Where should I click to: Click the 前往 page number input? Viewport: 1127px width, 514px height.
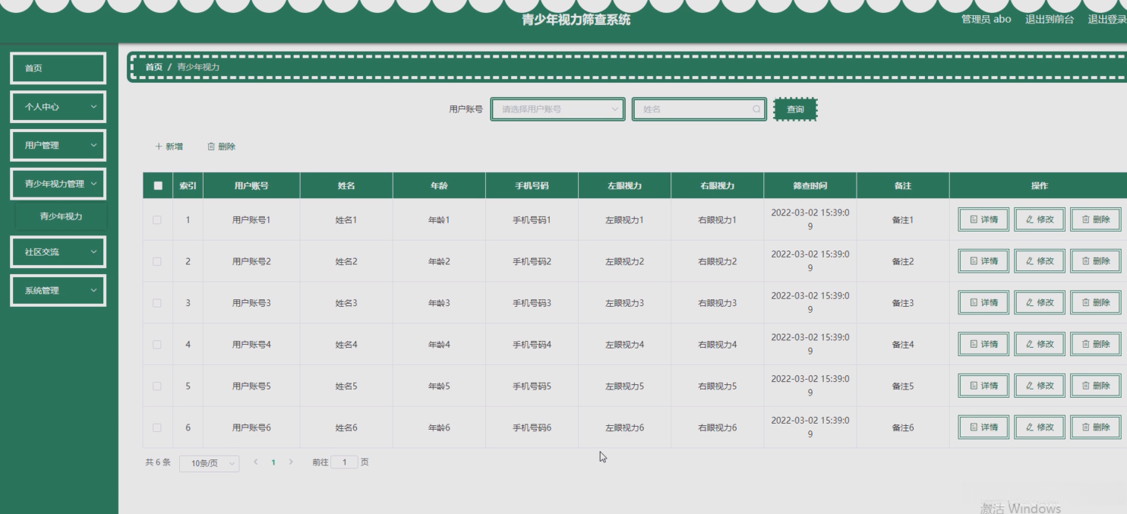click(344, 462)
